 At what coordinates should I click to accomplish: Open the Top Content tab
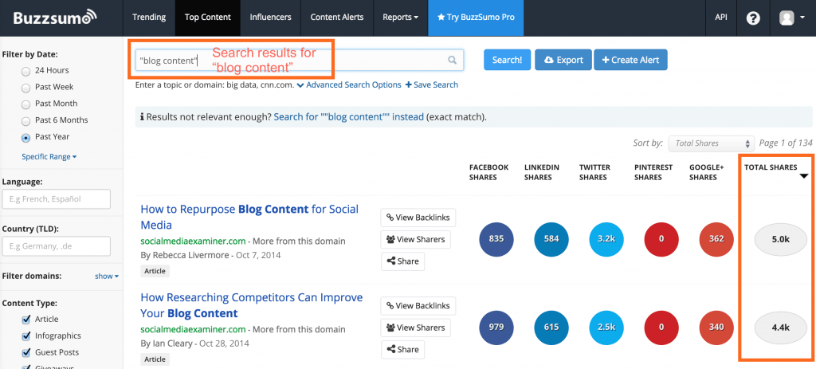point(208,18)
